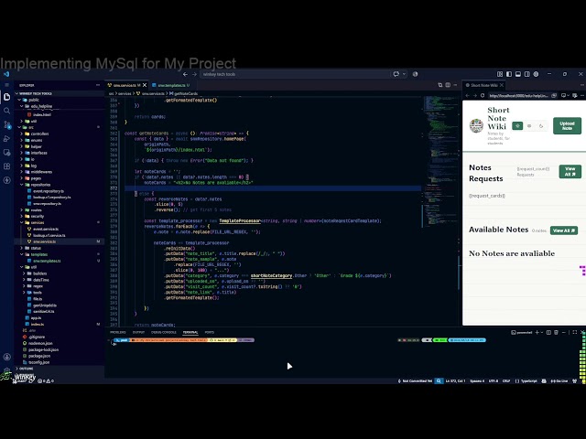Click the Go Live status bar button

(x=559, y=380)
